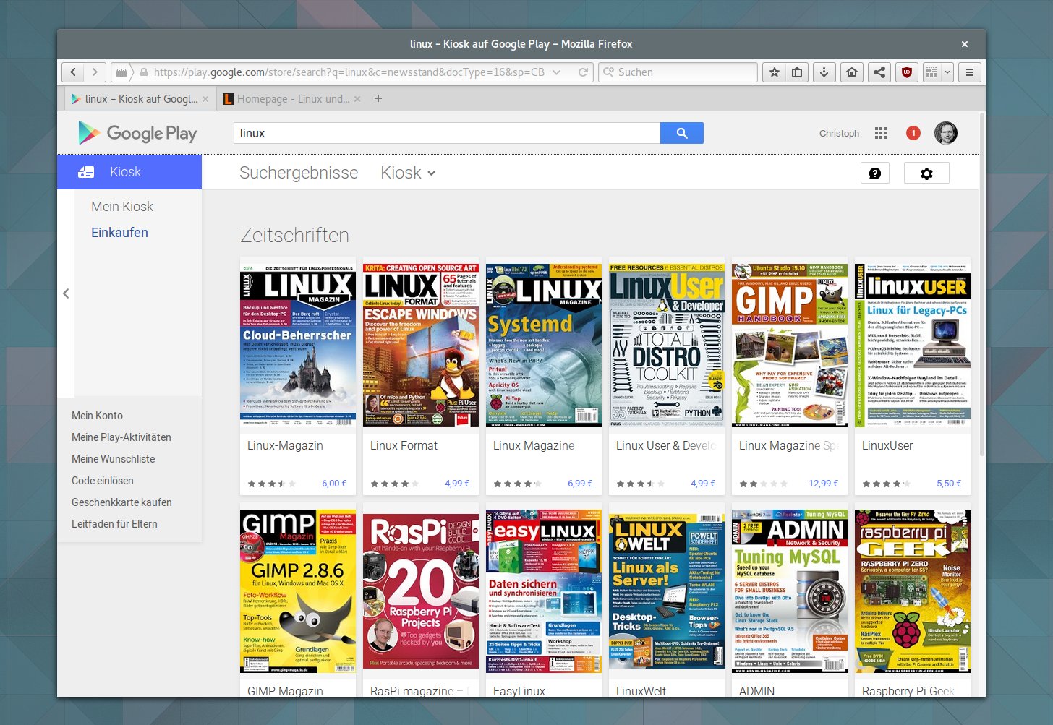This screenshot has width=1053, height=725.
Task: Collapse sidebar with left chevron
Action: pyautogui.click(x=66, y=293)
